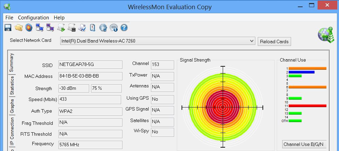The height and width of the screenshot is (151, 339).
Task: Click the green channel 3 usage bar
Action: click(295, 76)
